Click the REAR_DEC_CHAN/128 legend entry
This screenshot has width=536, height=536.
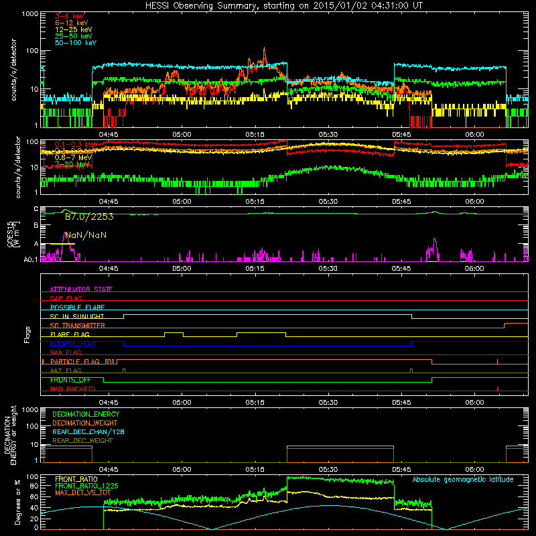tap(88, 431)
